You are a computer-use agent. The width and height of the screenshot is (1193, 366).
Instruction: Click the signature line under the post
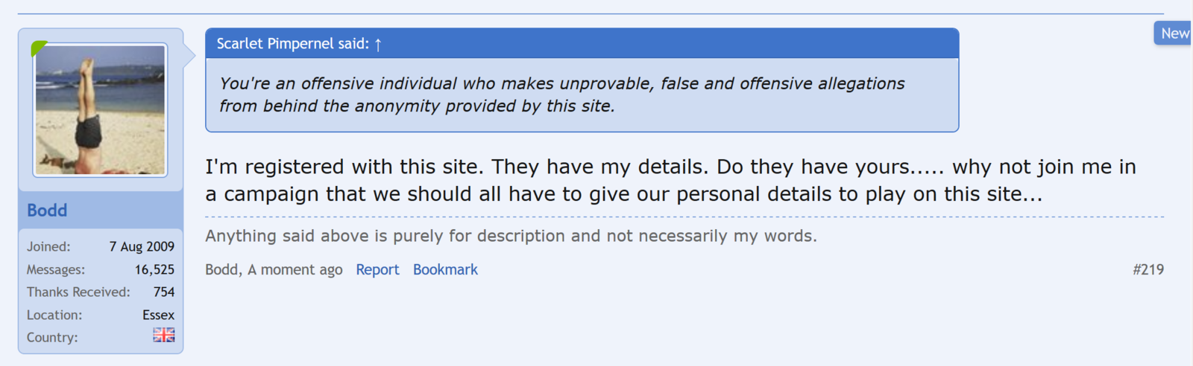(x=511, y=236)
